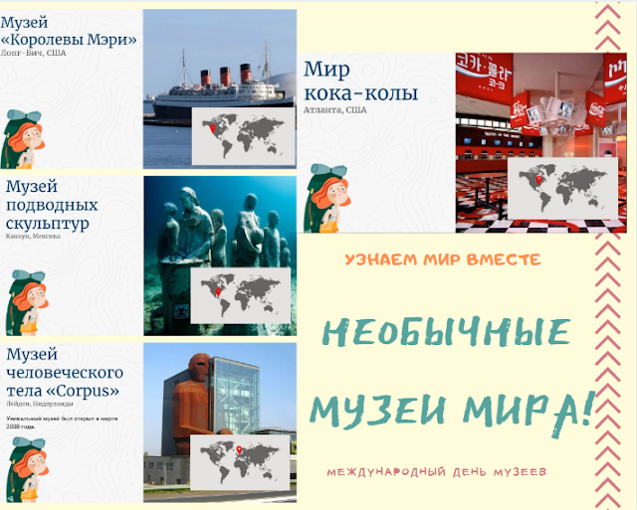The height and width of the screenshot is (510, 637).
Task: Click the caption "Канкун, Мексика"
Action: click(x=33, y=237)
